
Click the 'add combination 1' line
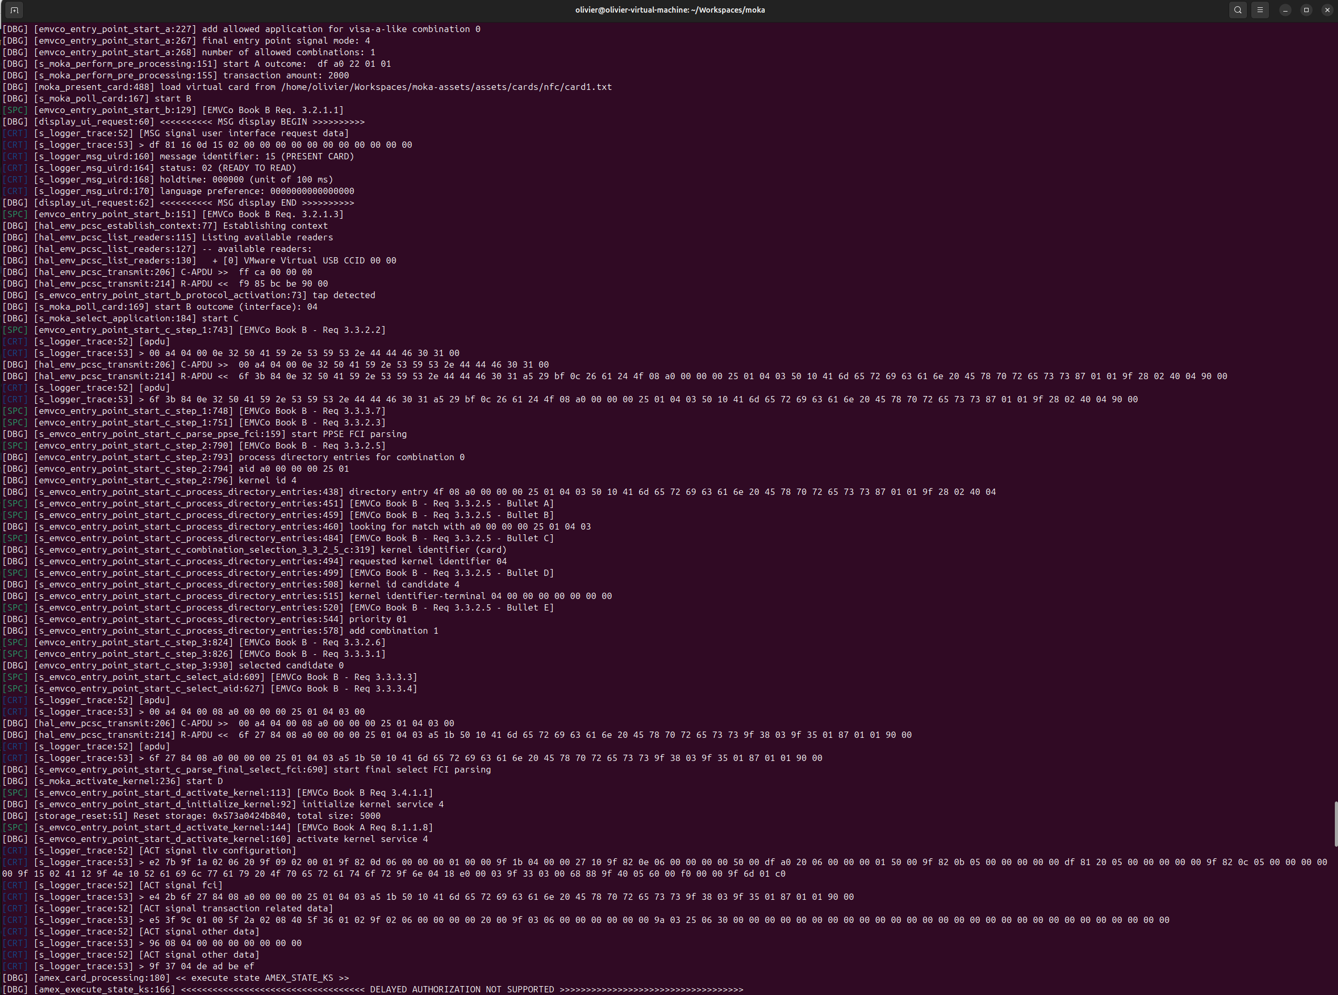click(220, 631)
